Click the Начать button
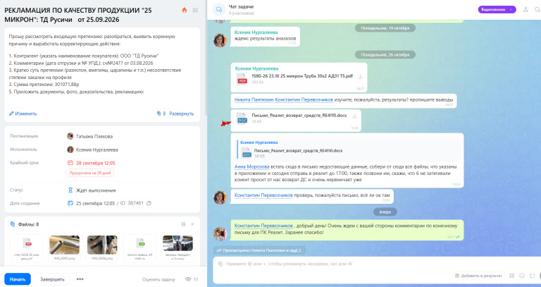Image resolution: width=541 pixels, height=287 pixels. click(x=18, y=279)
